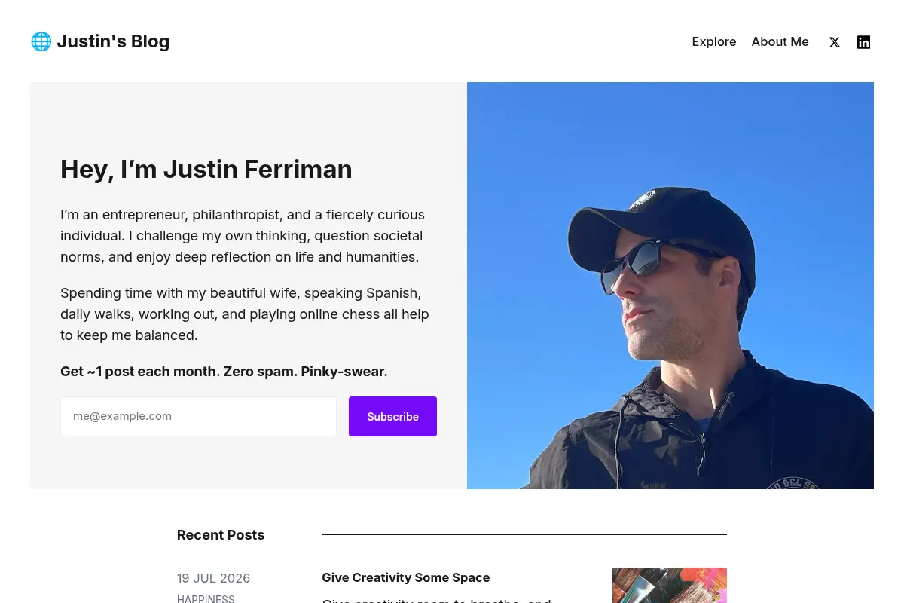Open the Give Creativity Some Space post
Viewport: 904px width, 603px height.
pos(405,577)
